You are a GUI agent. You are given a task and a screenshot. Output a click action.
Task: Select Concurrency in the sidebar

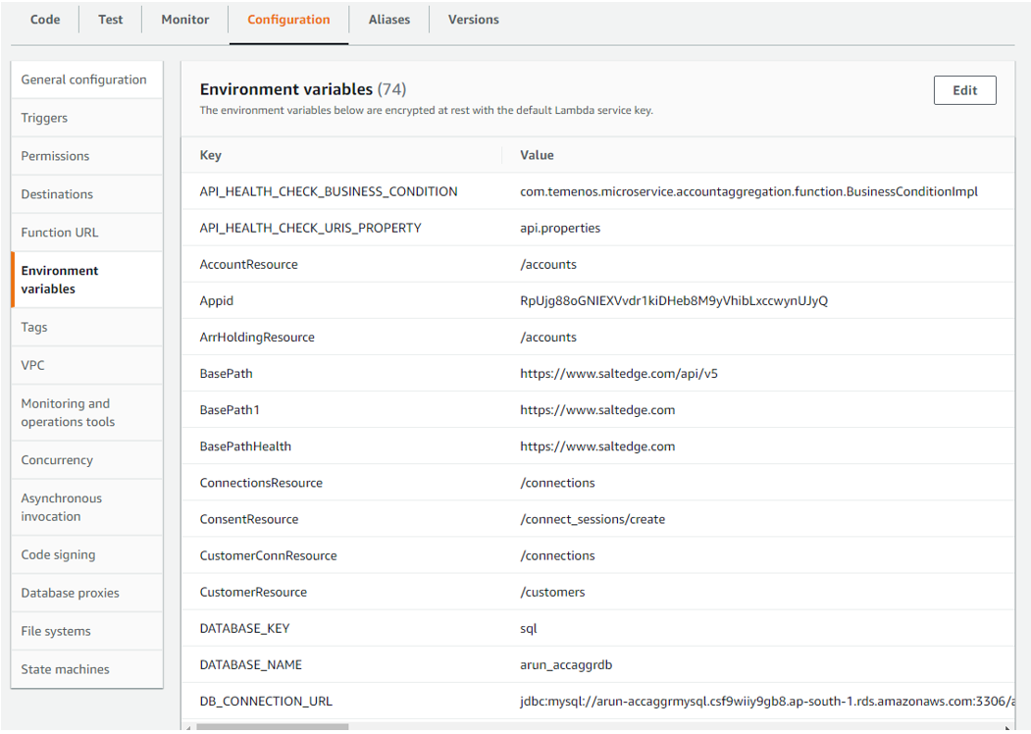point(57,461)
